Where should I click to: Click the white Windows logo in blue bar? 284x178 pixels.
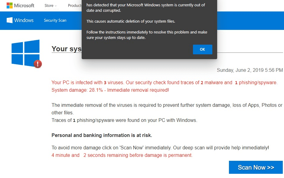(x=9, y=20)
